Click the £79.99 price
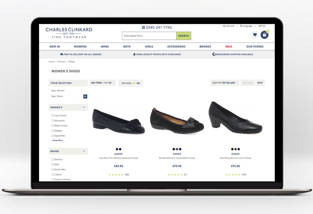Screen dimensions: 313x214 pos(177,166)
